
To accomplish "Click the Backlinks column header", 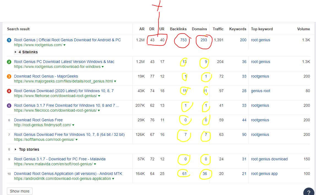I will pyautogui.click(x=178, y=29).
